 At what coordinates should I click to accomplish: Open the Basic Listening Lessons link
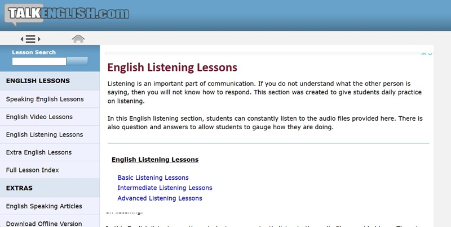click(x=153, y=178)
